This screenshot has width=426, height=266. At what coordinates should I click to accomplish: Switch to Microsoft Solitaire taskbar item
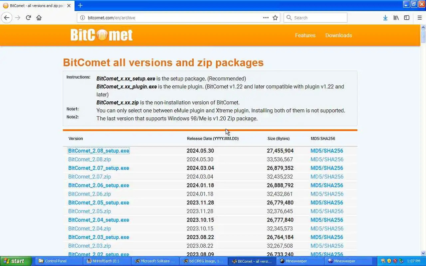click(x=155, y=261)
